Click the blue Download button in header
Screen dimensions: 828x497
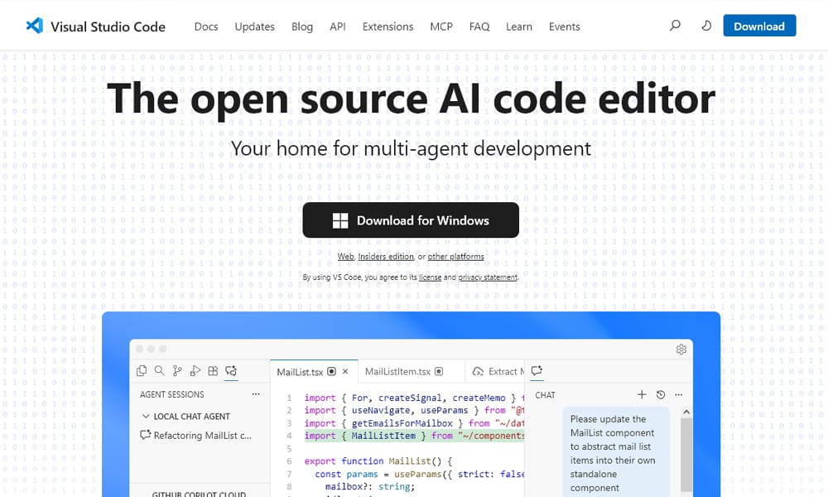click(x=759, y=26)
